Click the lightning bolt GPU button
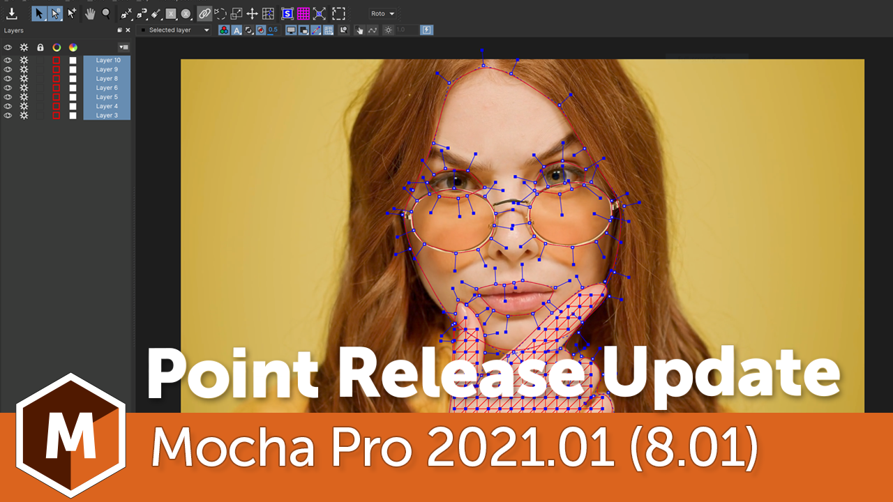The height and width of the screenshot is (502, 893). [427, 30]
